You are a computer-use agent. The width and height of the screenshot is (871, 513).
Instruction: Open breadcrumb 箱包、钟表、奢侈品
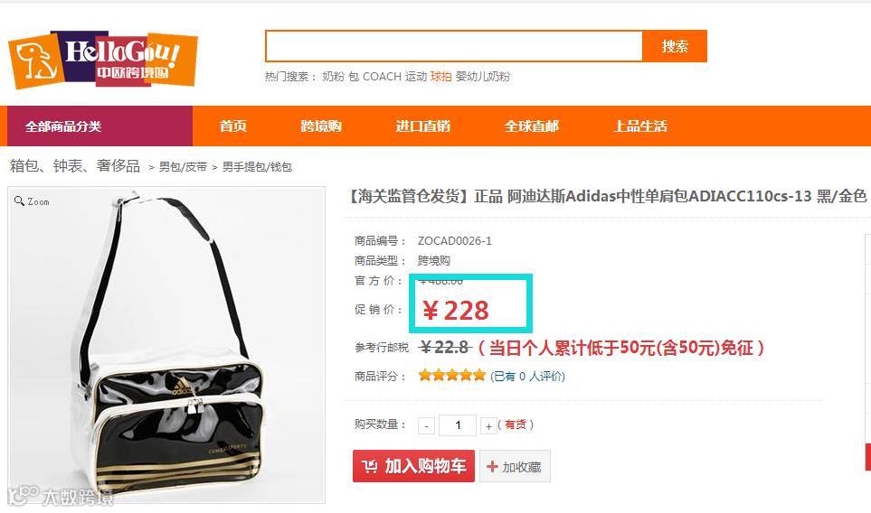click(75, 166)
